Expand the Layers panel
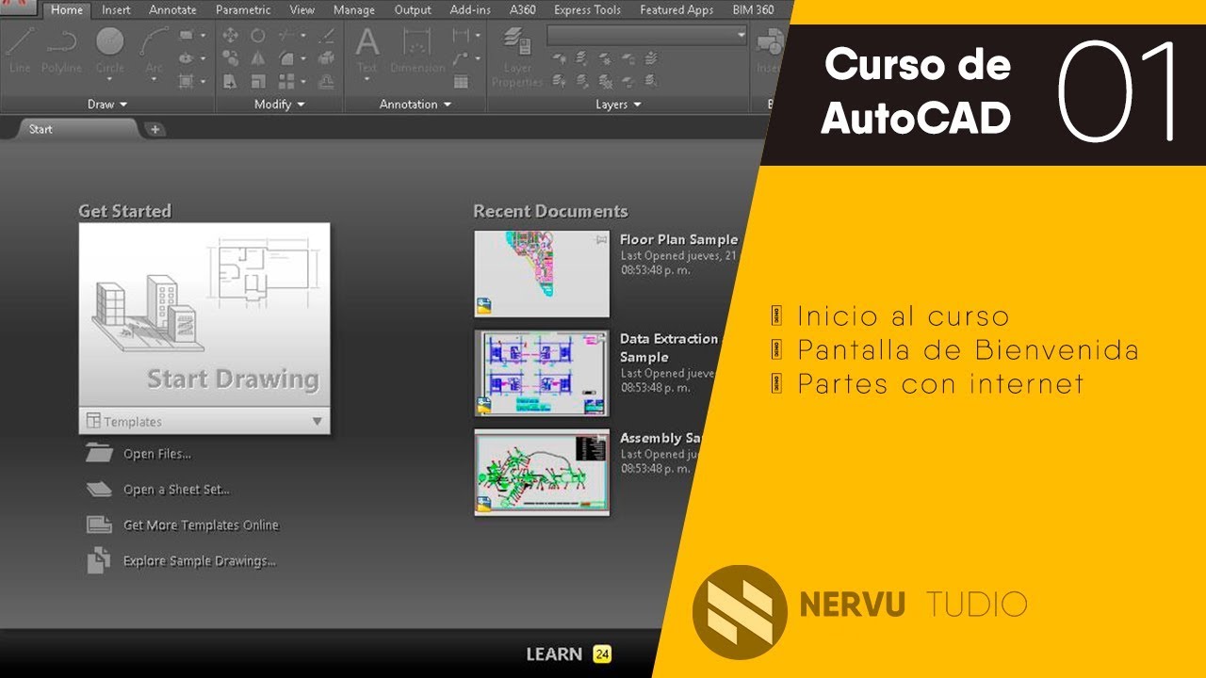1206x678 pixels. point(618,105)
